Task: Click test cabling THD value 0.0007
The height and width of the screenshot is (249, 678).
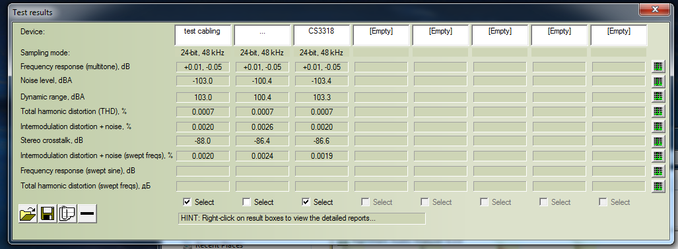Action: click(x=203, y=112)
